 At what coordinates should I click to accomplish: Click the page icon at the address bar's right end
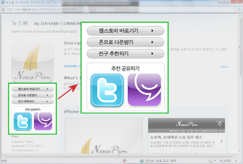point(239,9)
